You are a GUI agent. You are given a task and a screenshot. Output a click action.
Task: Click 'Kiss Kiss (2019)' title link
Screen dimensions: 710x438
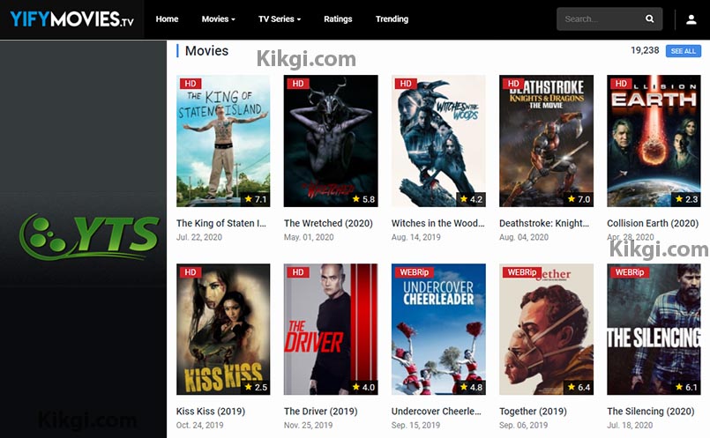coord(211,412)
